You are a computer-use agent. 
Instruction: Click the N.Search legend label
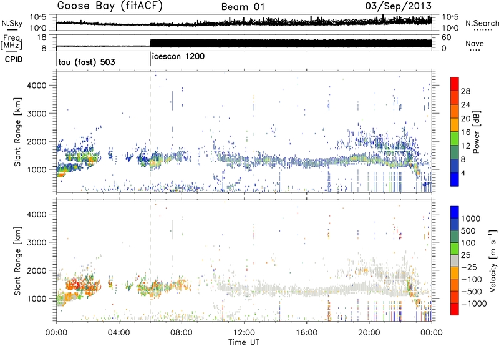(x=482, y=23)
